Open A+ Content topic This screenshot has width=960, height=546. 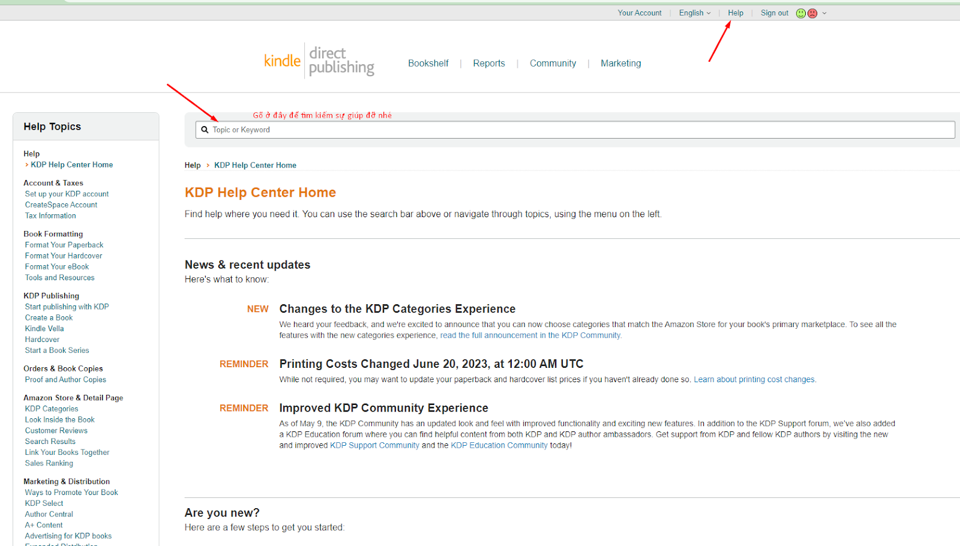point(44,524)
